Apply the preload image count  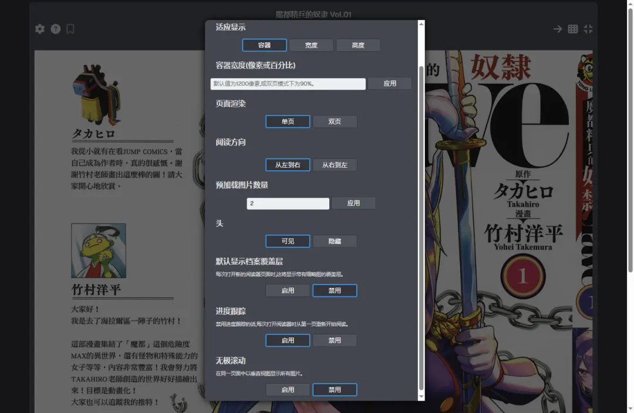tap(353, 203)
